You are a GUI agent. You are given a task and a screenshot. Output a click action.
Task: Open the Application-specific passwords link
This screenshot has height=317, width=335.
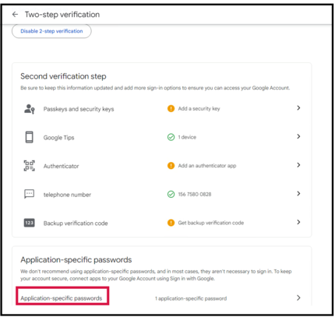(62, 298)
